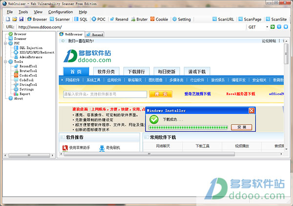Open the Scanner toolbar button

click(x=60, y=19)
